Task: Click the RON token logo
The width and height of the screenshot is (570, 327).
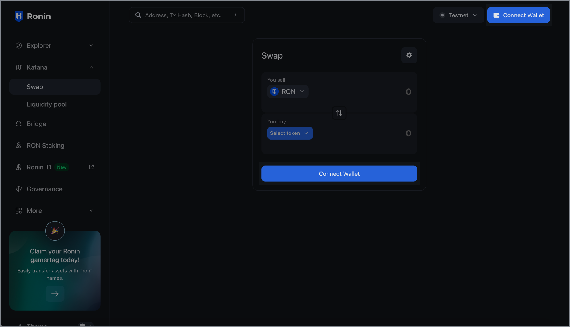Action: 274,92
